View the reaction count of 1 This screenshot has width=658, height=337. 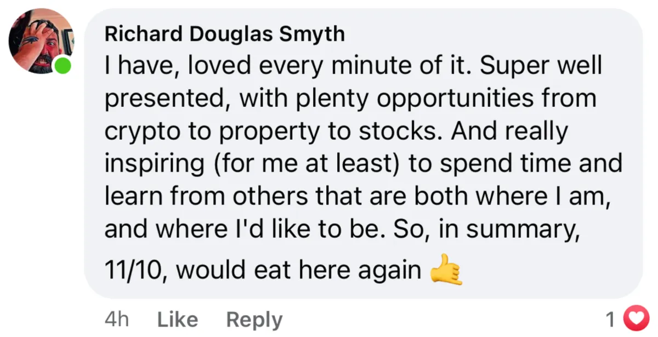point(610,319)
